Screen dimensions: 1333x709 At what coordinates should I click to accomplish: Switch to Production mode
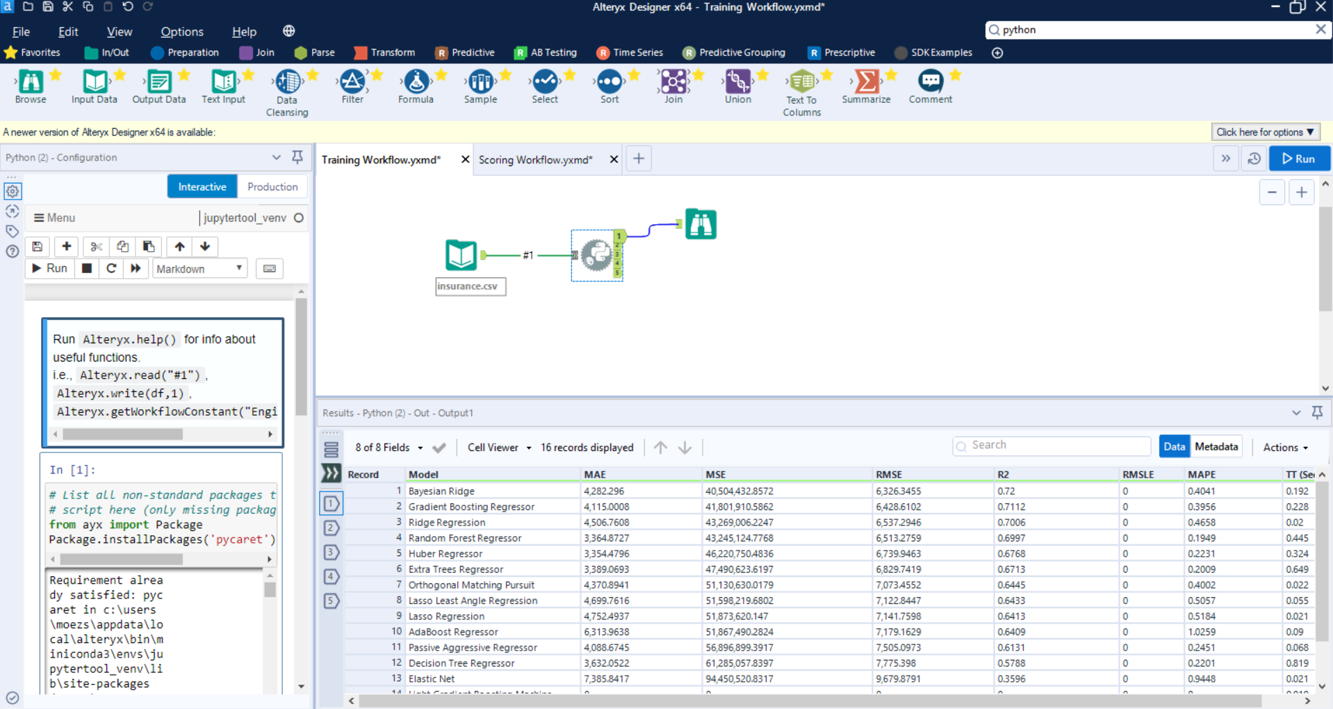272,187
